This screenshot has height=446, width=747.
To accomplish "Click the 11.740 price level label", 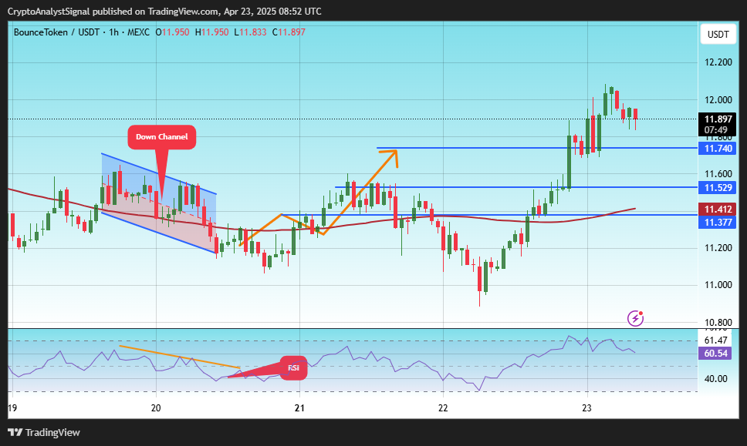I will [x=718, y=149].
